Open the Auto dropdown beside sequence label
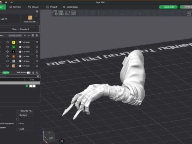This screenshot has width=192, height=144. point(25,123)
